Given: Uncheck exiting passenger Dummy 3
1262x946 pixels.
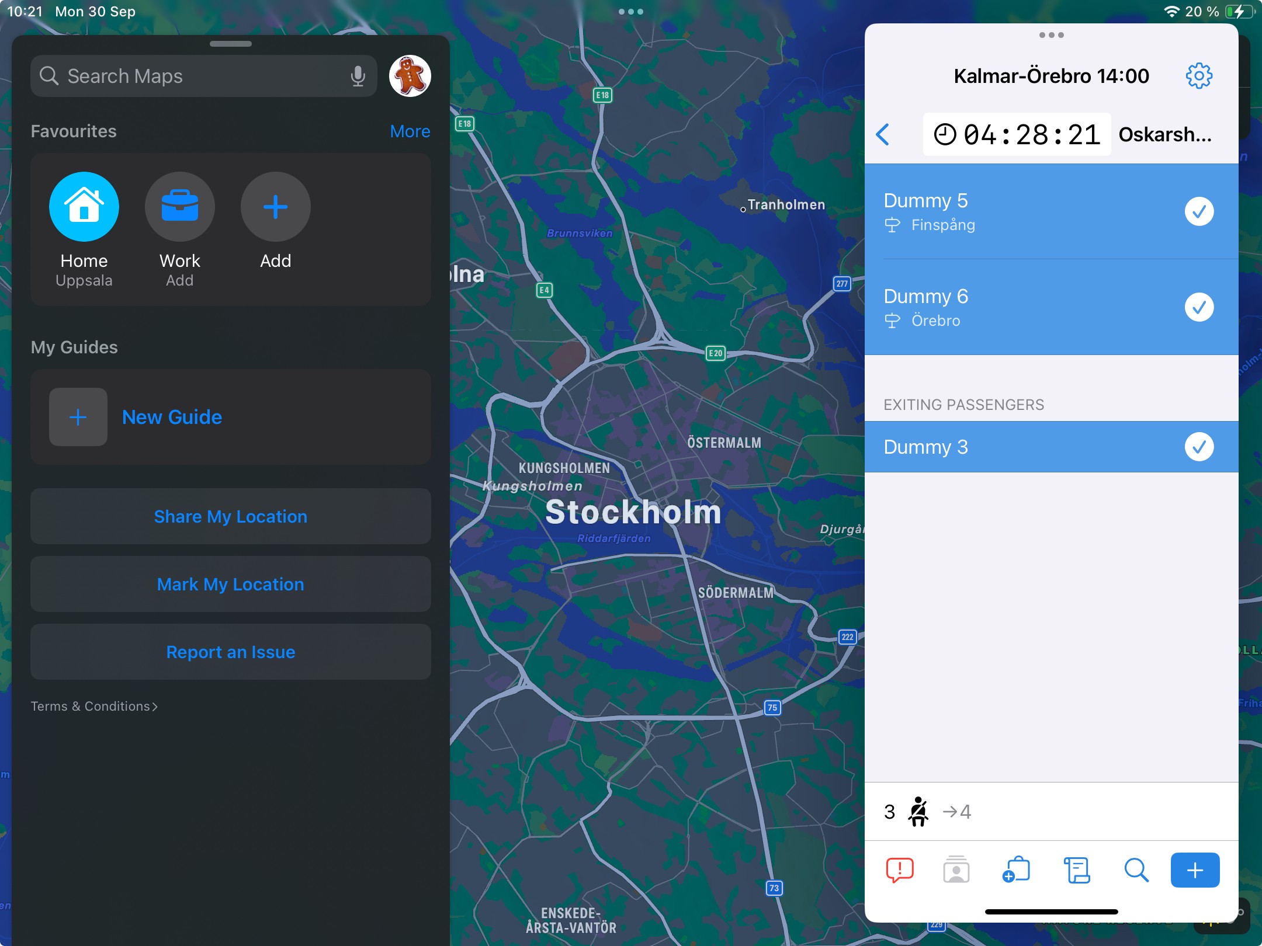Looking at the screenshot, I should 1199,447.
